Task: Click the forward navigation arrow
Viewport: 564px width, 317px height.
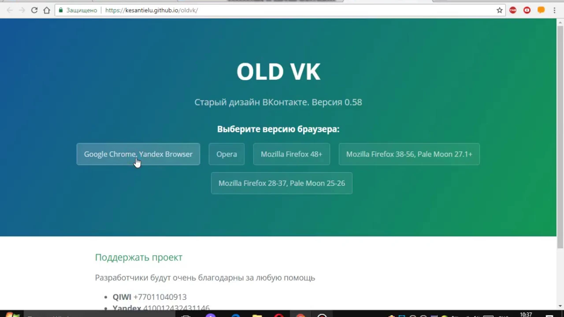Action: [x=22, y=10]
